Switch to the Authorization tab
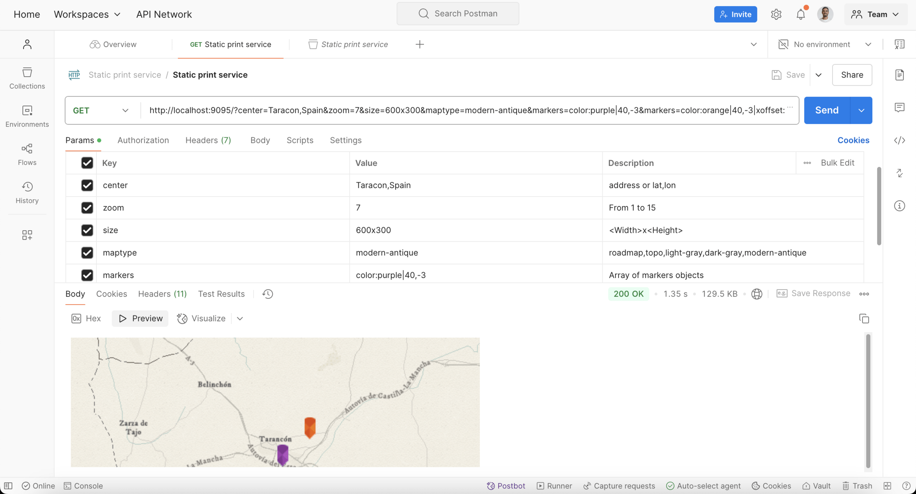 143,140
